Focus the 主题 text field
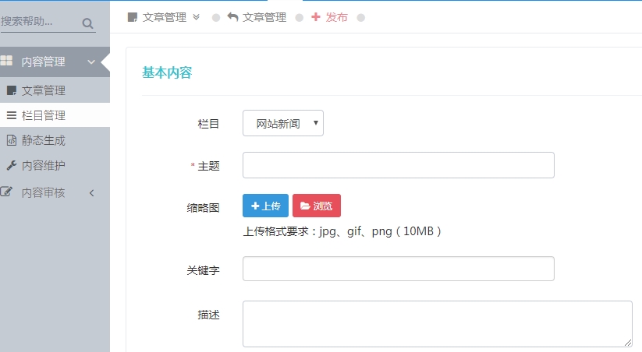642x352 pixels. [x=398, y=165]
